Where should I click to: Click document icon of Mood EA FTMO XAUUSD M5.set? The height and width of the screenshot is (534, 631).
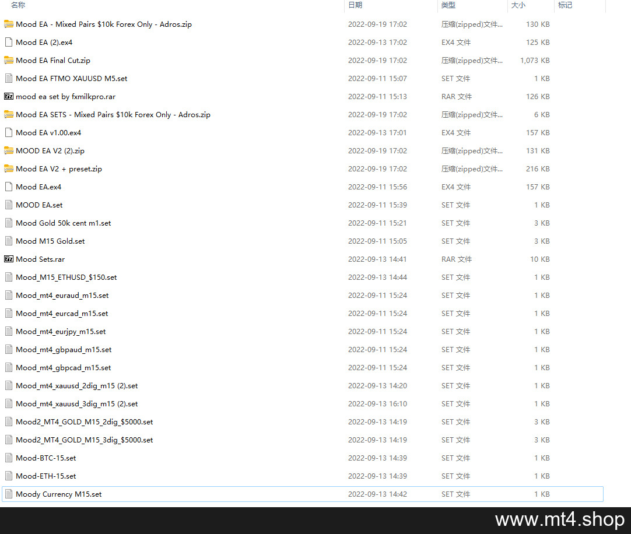click(x=8, y=79)
